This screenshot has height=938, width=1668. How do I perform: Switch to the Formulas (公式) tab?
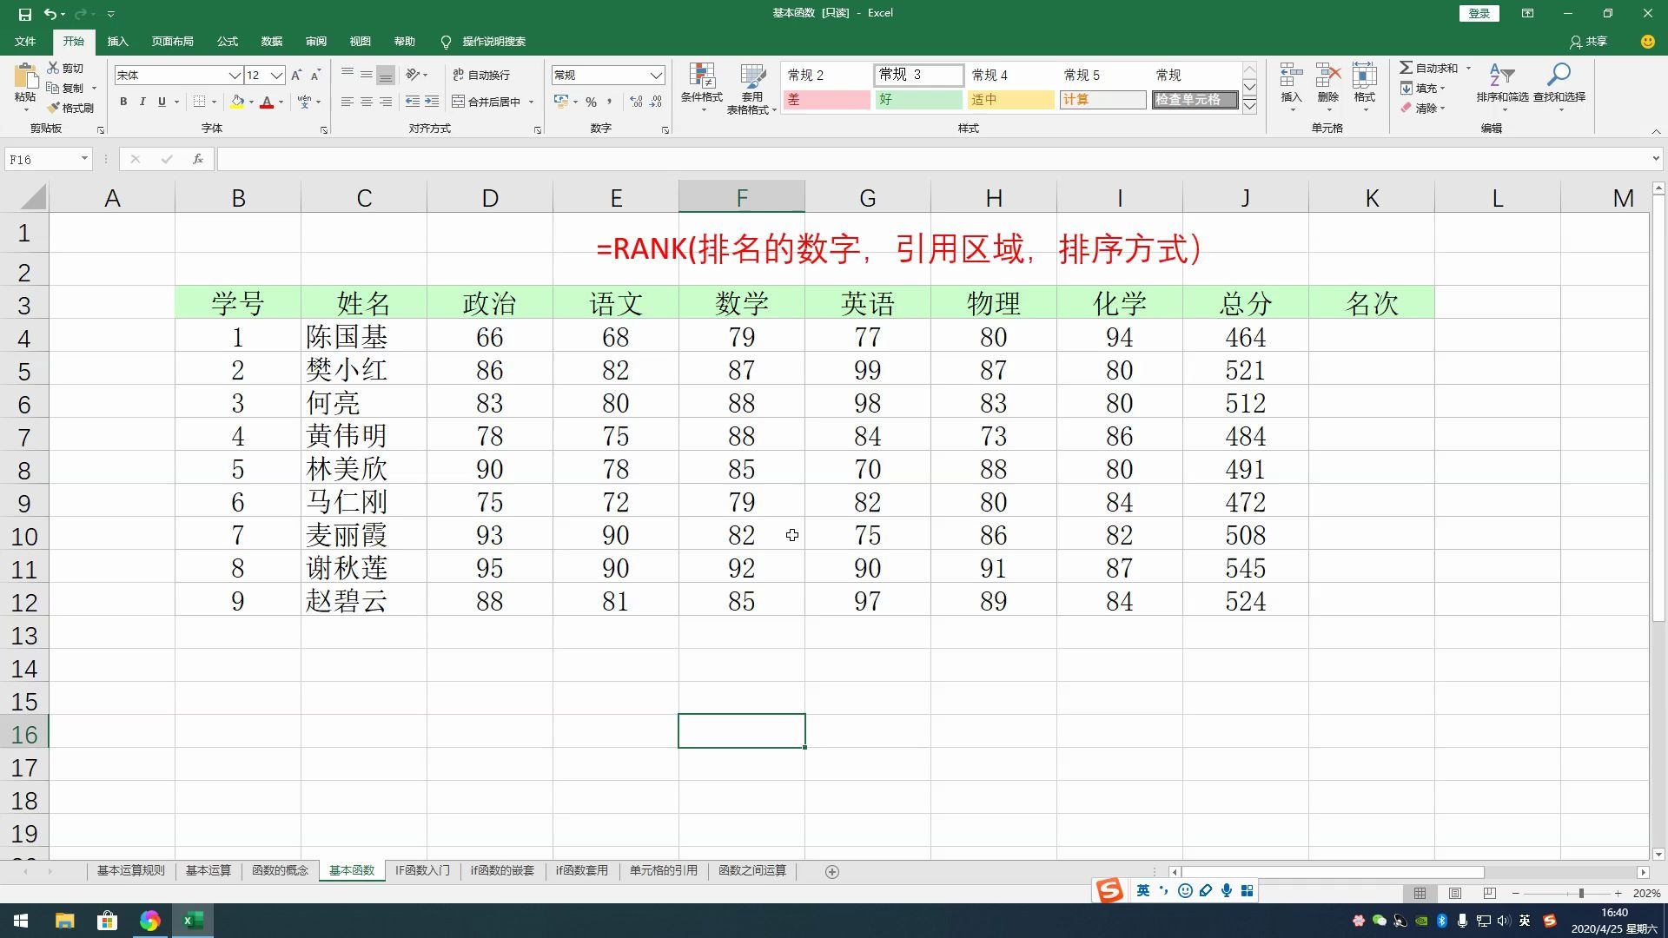click(228, 41)
